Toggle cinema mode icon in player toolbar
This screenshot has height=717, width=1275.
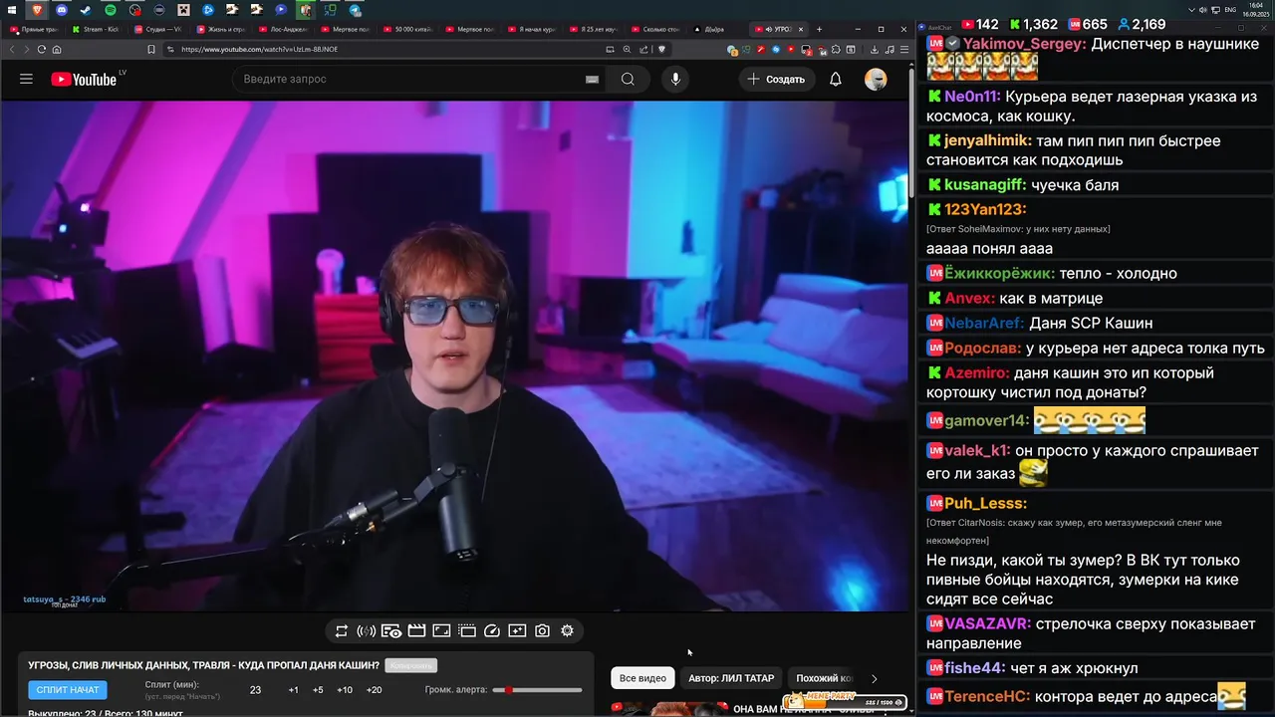[466, 630]
